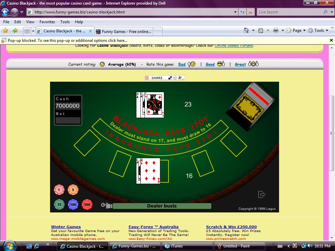This screenshot has width=335, height=251.
Task: Go to the Home page icon
Action: click(x=246, y=30)
